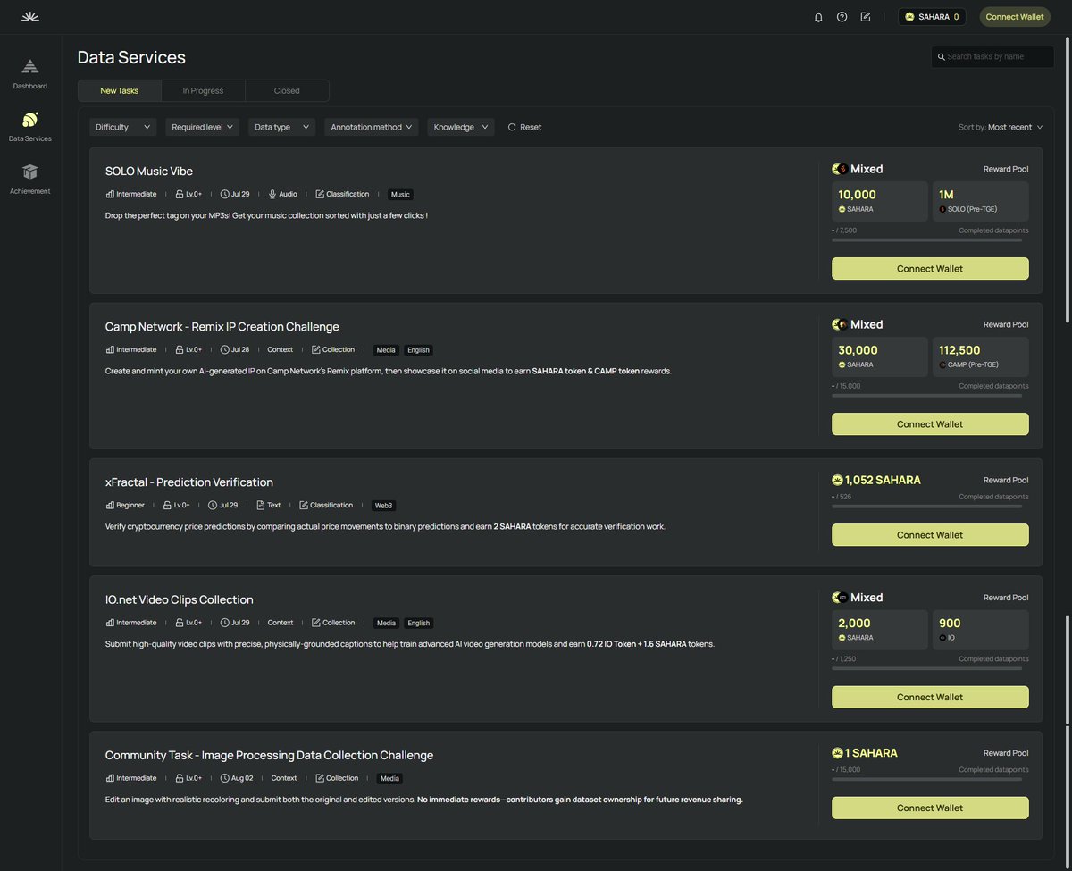This screenshot has width=1072, height=871.
Task: Click the Media tag on Community Task
Action: coord(389,778)
